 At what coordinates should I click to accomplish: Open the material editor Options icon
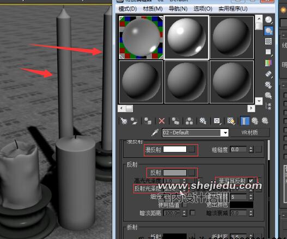coord(268,85)
